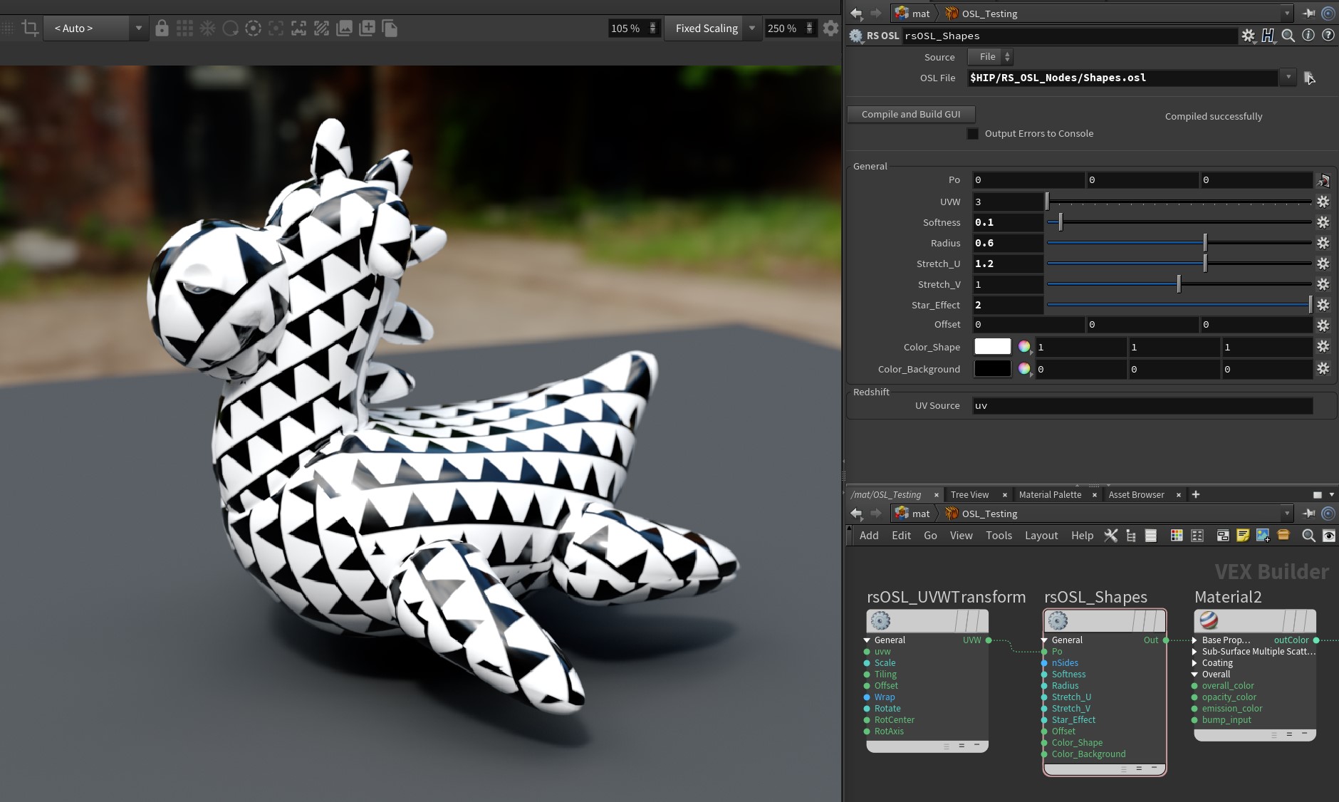
Task: Collapse General section of rsOSL_Shapes node
Action: (x=1044, y=640)
